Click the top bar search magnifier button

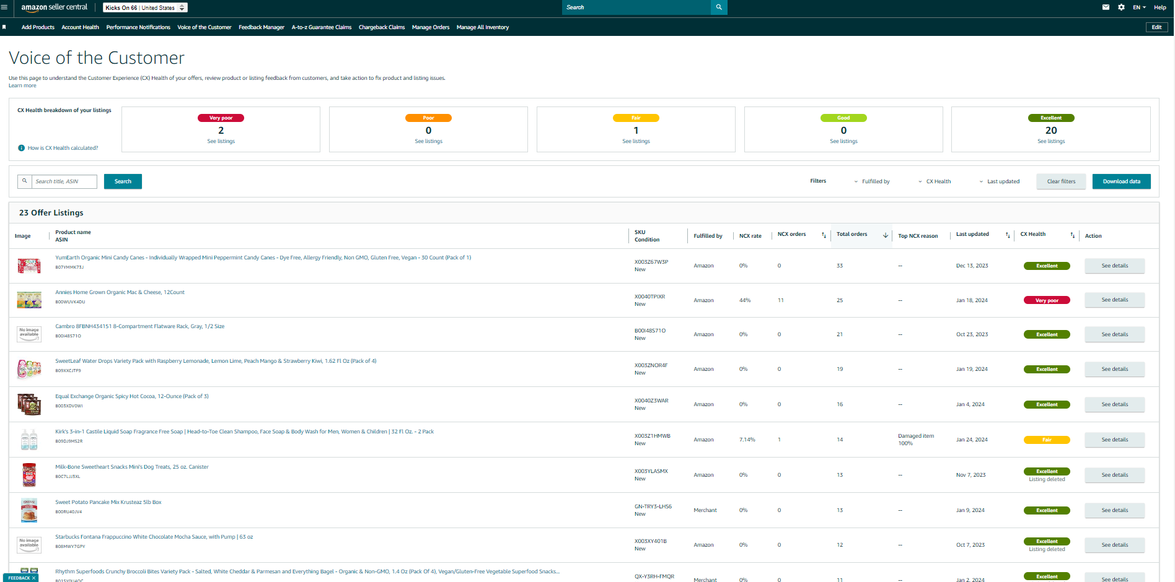[719, 7]
